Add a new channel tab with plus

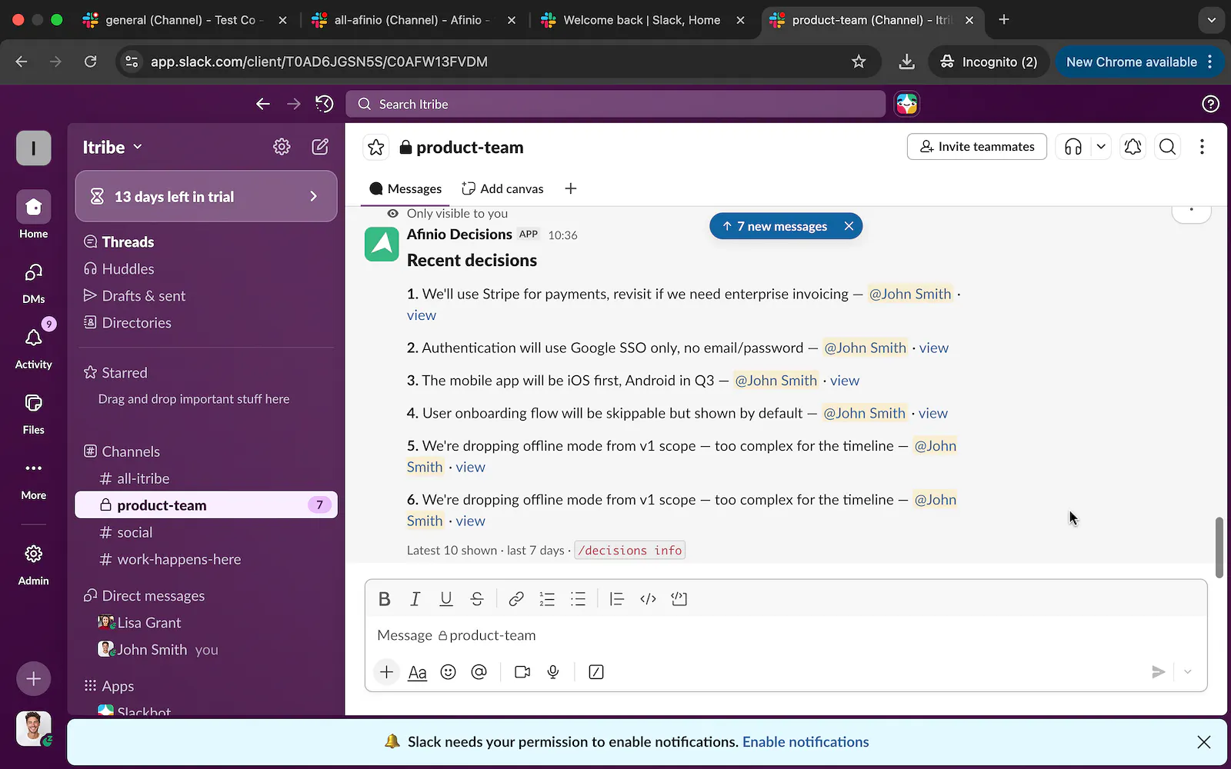571,188
